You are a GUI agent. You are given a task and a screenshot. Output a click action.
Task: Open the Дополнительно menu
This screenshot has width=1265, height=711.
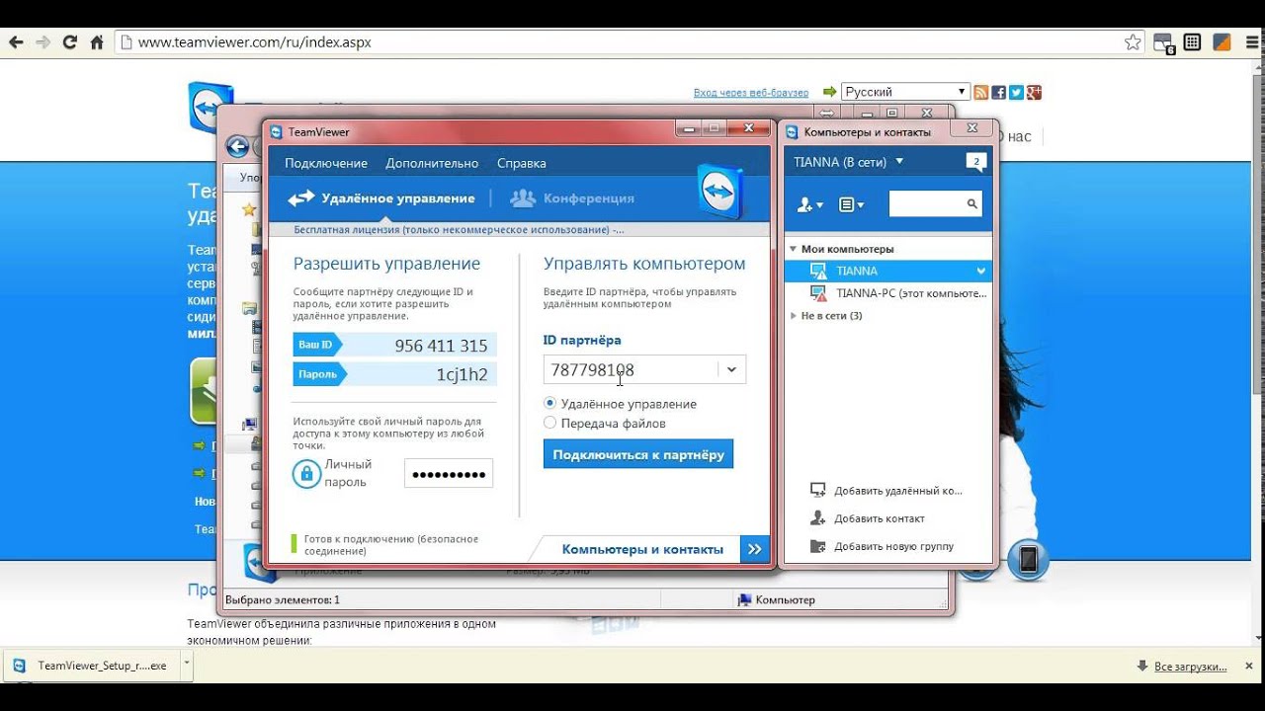tap(432, 163)
